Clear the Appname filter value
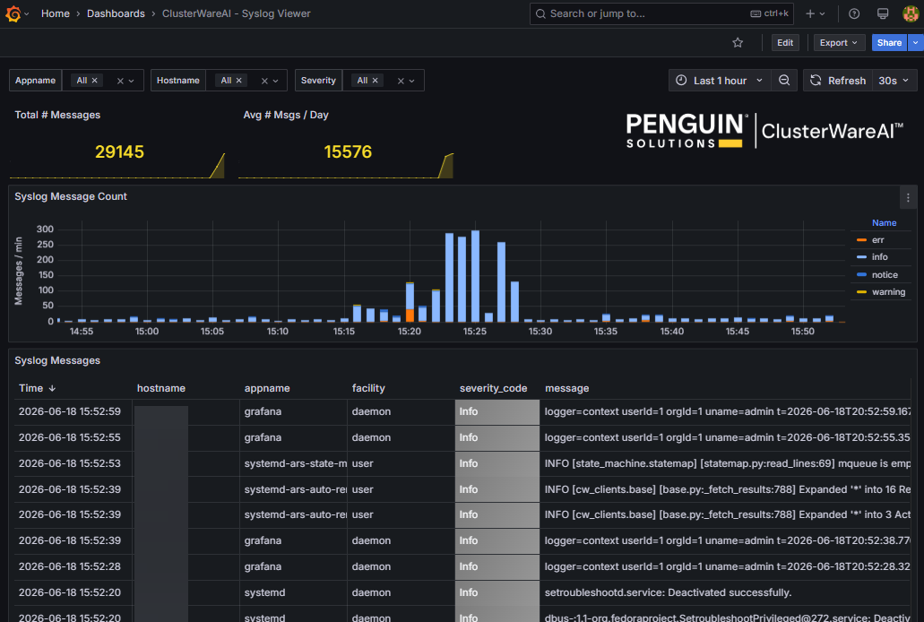Image resolution: width=924 pixels, height=622 pixels. pos(120,81)
